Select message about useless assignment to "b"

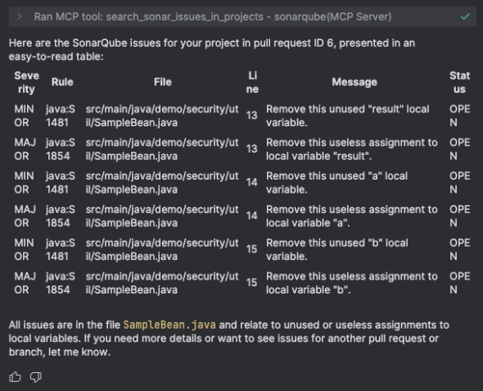352,283
